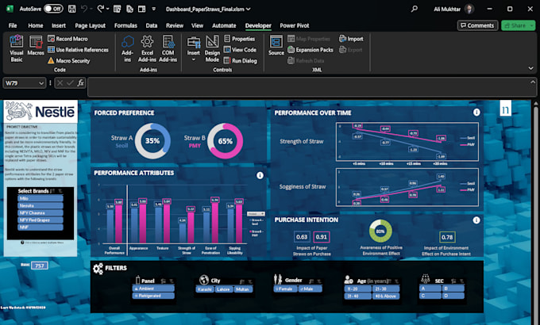Open Ali Mukhtar account profile
The width and height of the screenshot is (540, 325).
454,9
